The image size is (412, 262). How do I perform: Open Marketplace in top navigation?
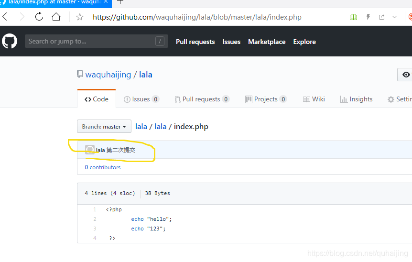coord(267,42)
